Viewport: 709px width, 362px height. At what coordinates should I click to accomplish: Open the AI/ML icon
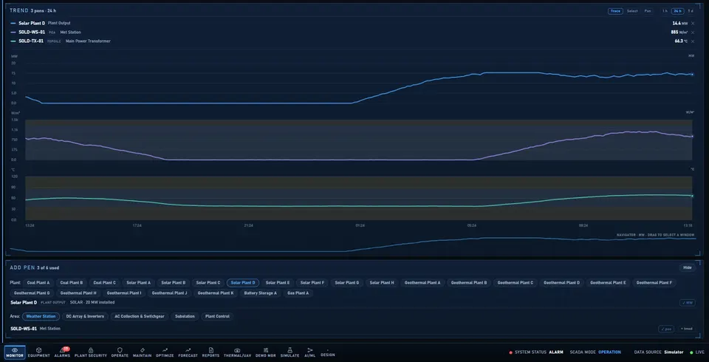tap(309, 352)
